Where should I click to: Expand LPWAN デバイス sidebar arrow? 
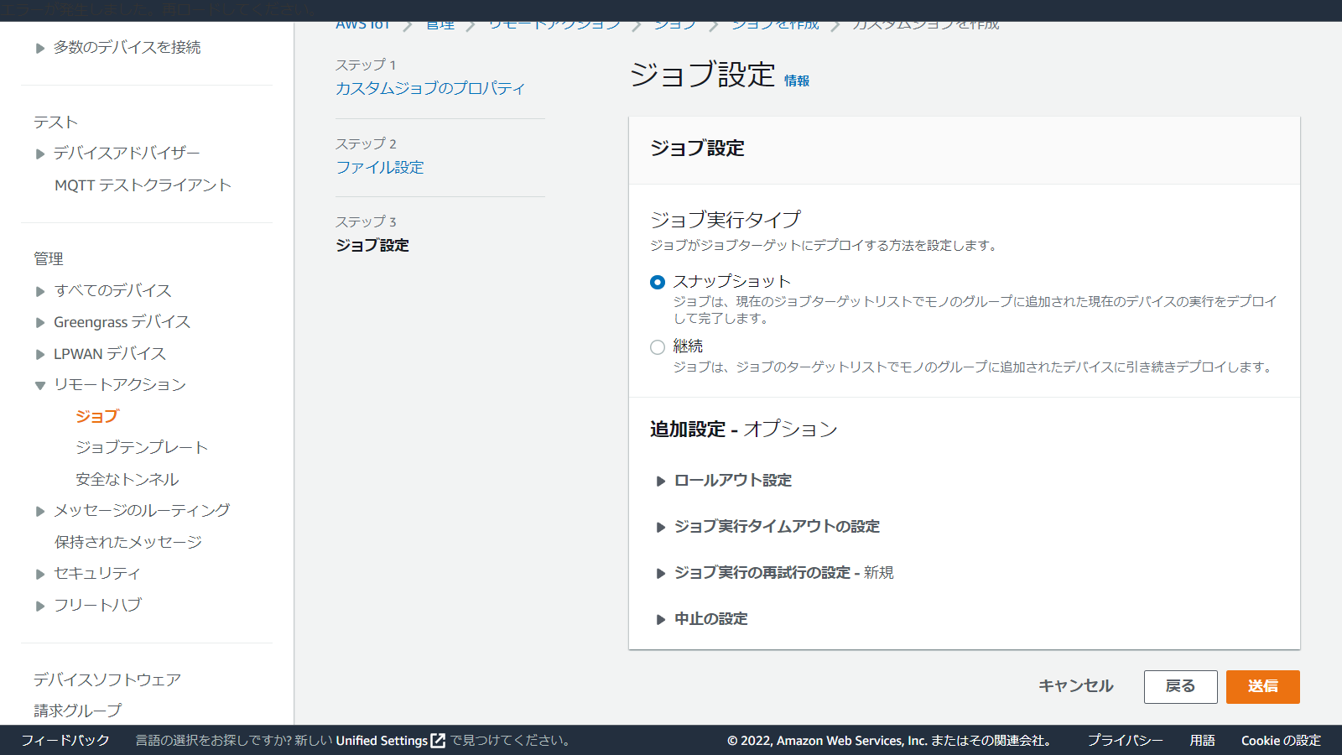[x=40, y=355]
